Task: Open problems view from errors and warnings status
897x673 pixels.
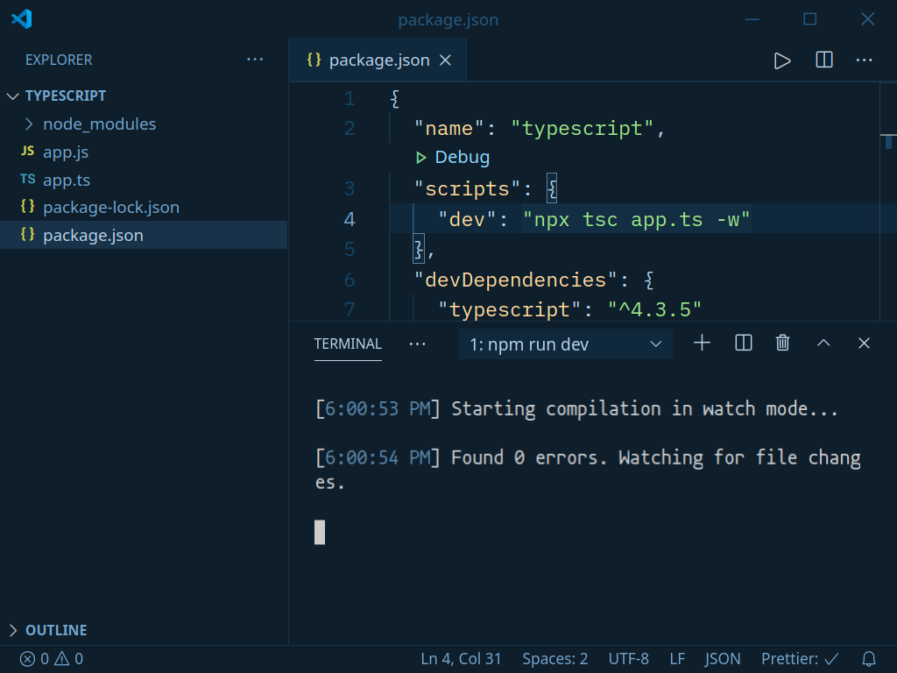Action: point(52,659)
